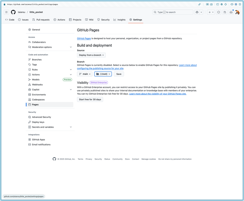
Task: Expand the Moderation options section
Action: click(71, 47)
